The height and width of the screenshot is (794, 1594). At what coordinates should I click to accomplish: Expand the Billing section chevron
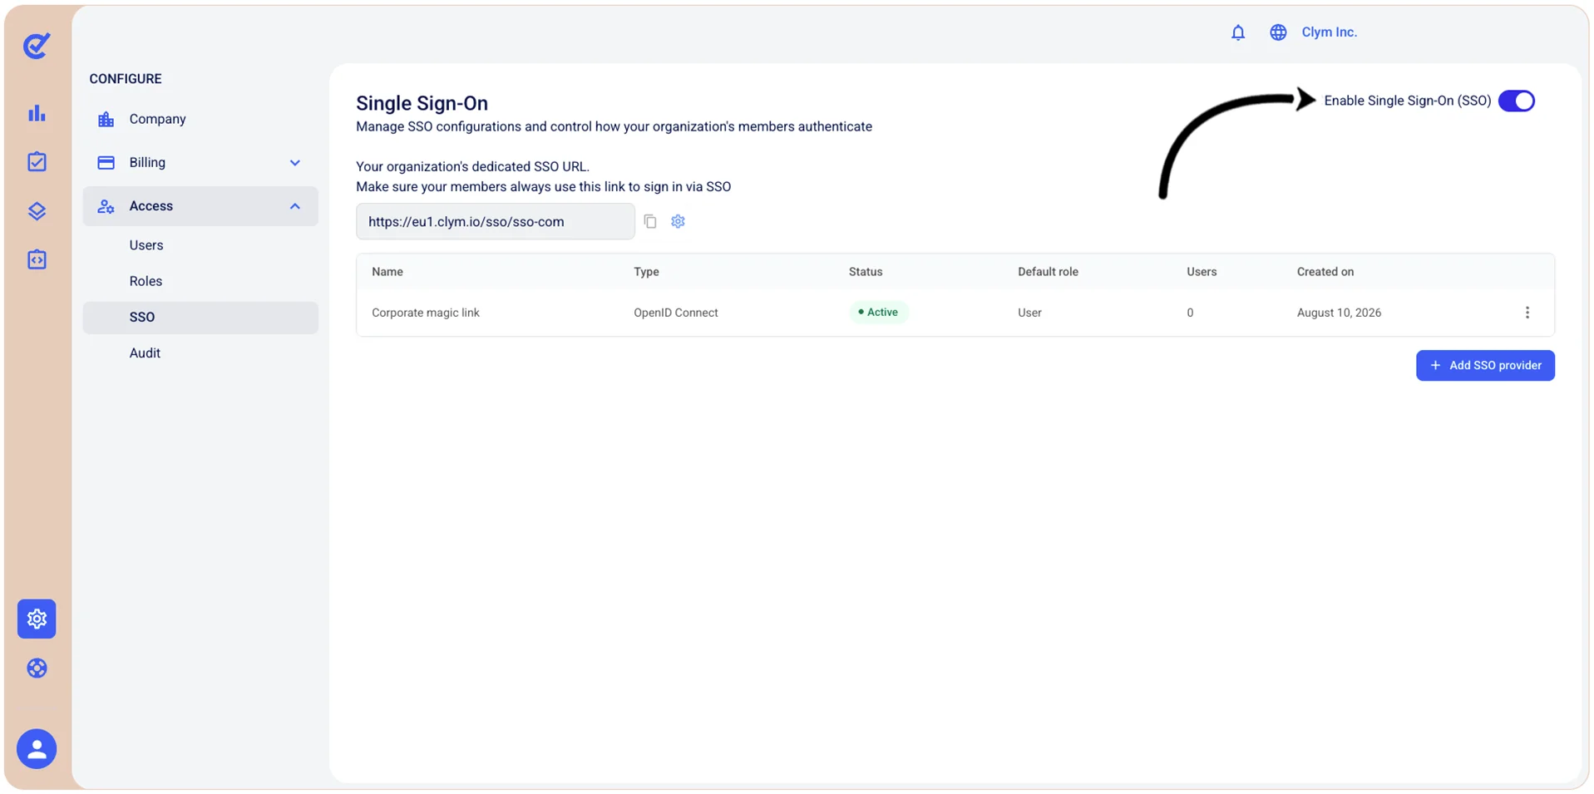(x=294, y=163)
